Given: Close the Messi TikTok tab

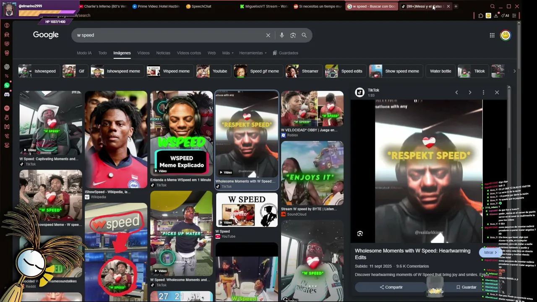Looking at the screenshot, I should click(448, 6).
